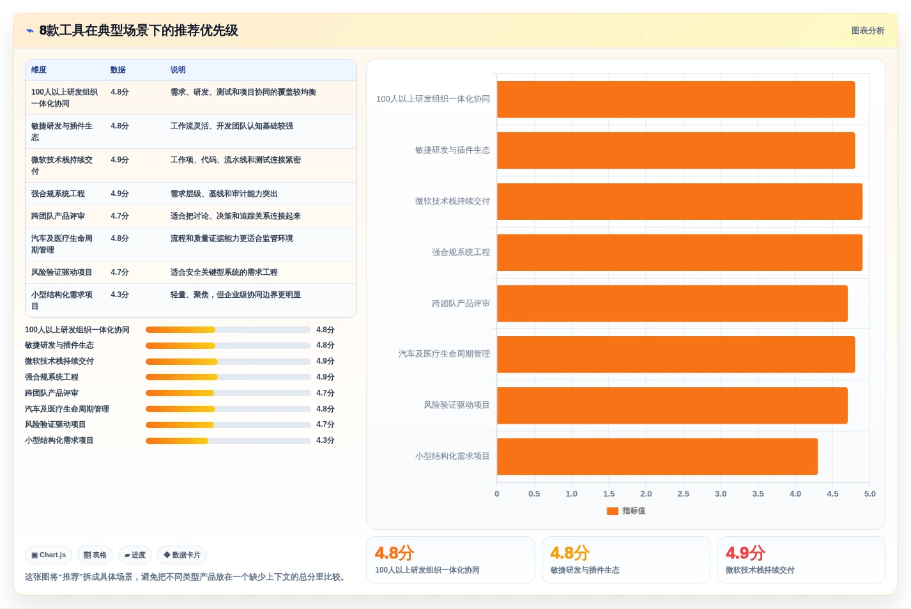Click chart bar for 100人以上研发组织一体化协同
Viewport: 911px width, 609px height.
click(x=676, y=100)
